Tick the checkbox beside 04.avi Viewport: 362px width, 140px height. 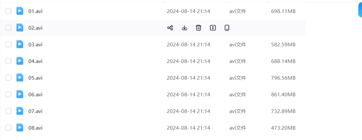pos(8,61)
